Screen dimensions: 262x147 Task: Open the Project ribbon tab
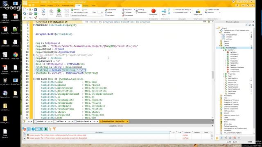(50, 6)
